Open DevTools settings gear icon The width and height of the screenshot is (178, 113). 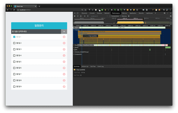164,13
